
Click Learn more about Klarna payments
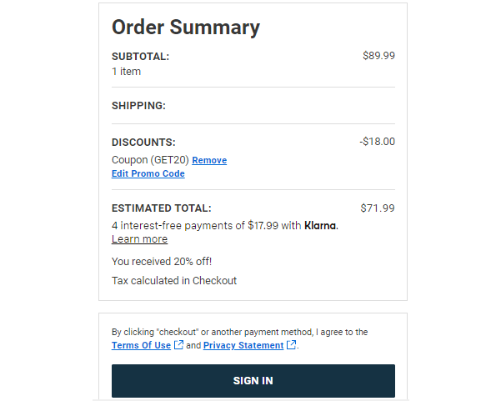tap(139, 239)
